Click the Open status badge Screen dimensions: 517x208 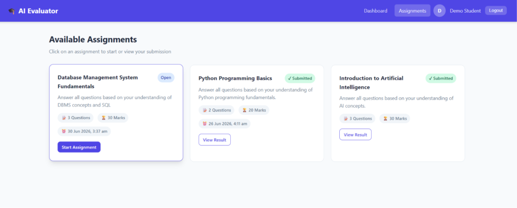[x=166, y=77]
